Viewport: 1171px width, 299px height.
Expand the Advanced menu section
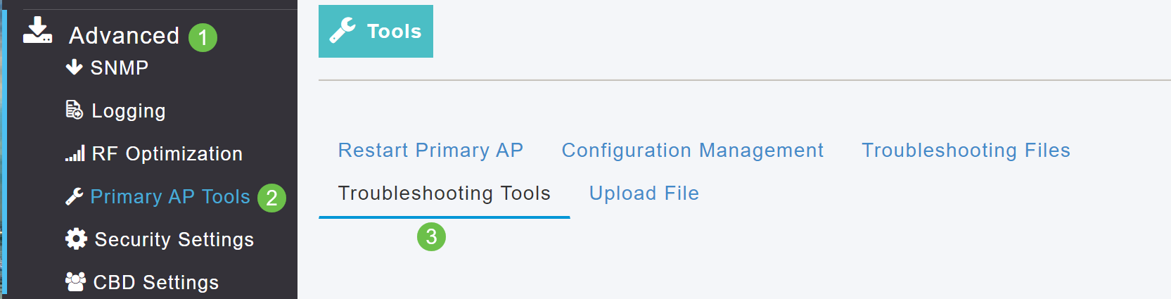(124, 35)
